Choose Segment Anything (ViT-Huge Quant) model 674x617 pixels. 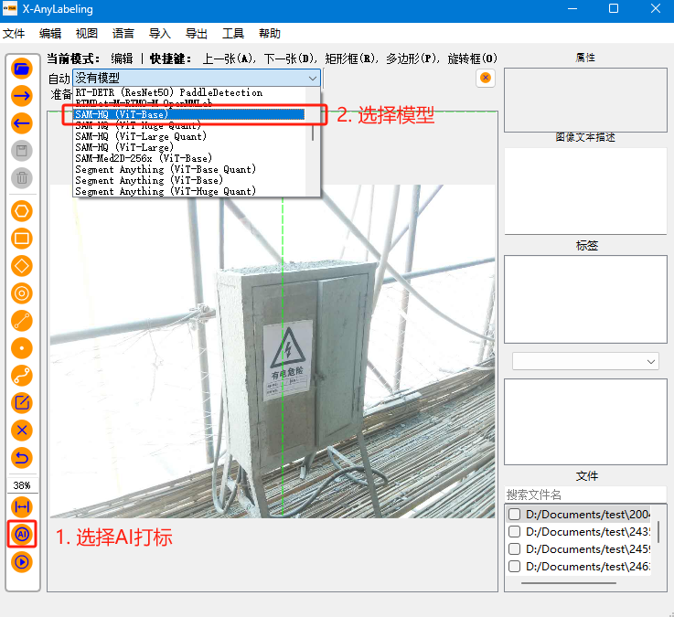189,191
